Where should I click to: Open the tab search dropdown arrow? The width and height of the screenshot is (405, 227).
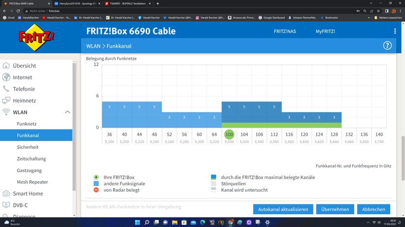371,3
